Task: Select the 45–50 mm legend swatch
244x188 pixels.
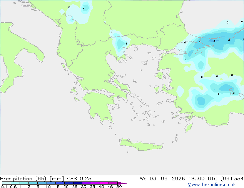Action: (x=113, y=183)
